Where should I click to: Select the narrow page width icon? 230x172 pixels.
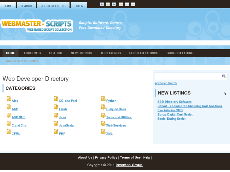pos(121,4)
